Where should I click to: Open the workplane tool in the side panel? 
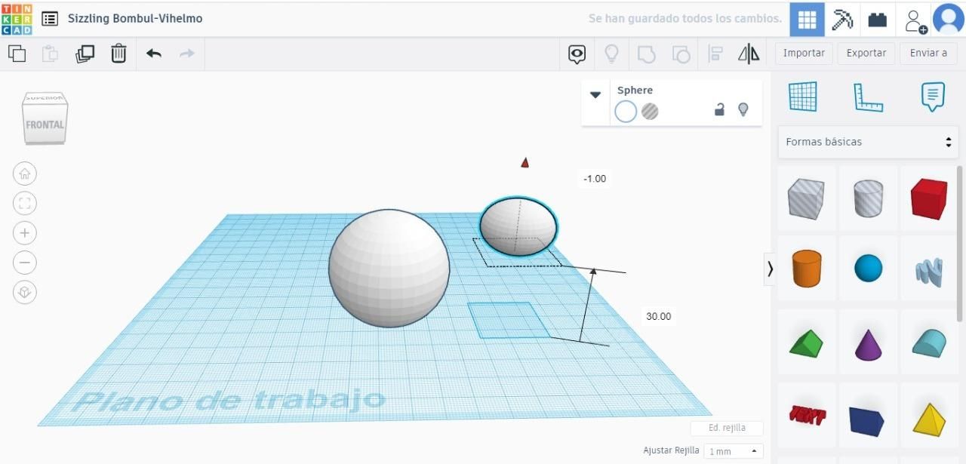(x=803, y=97)
